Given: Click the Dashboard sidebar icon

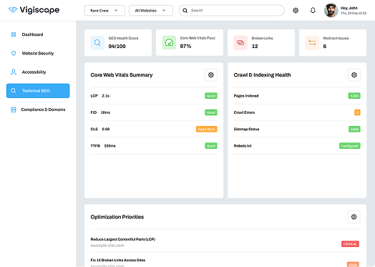Looking at the screenshot, I should coord(14,34).
